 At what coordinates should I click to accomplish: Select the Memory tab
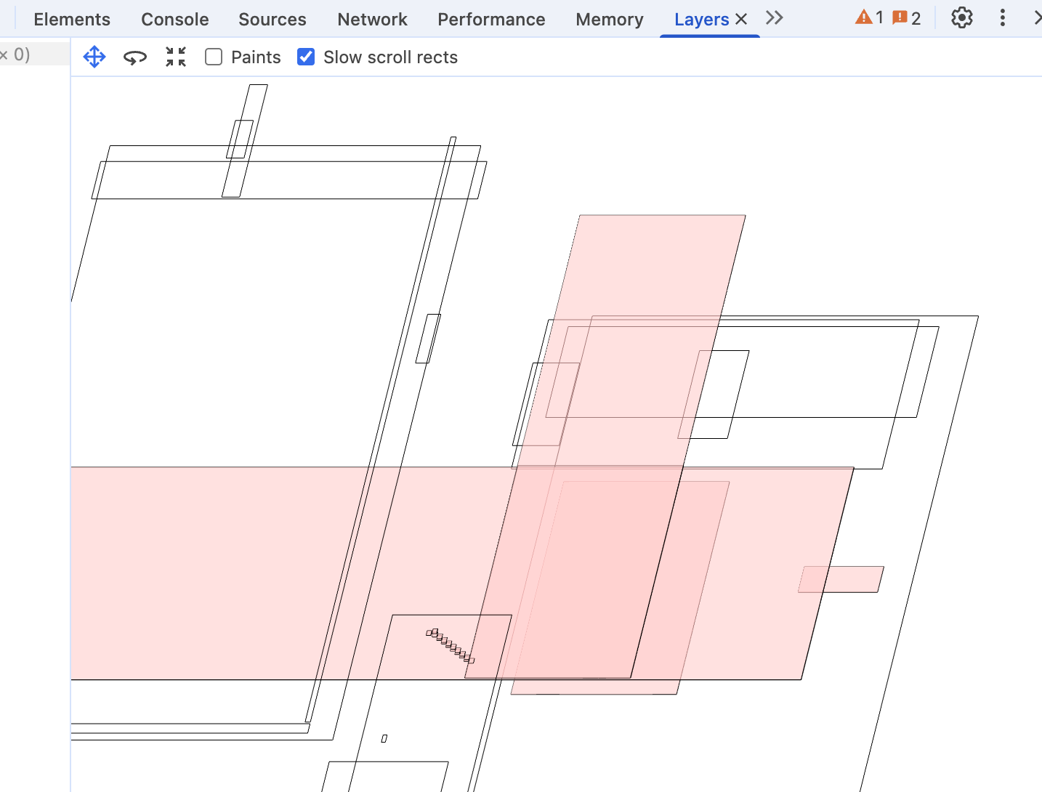pos(609,20)
